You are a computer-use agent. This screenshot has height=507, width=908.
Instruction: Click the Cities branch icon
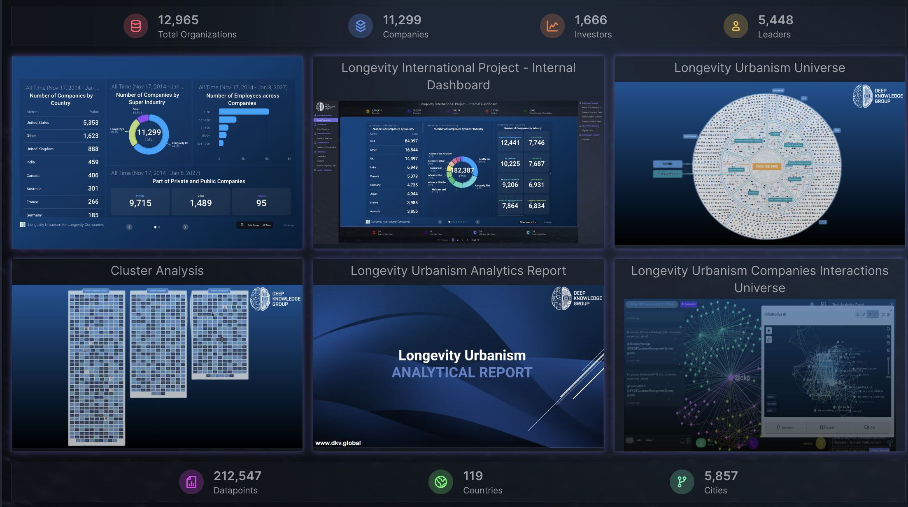682,482
